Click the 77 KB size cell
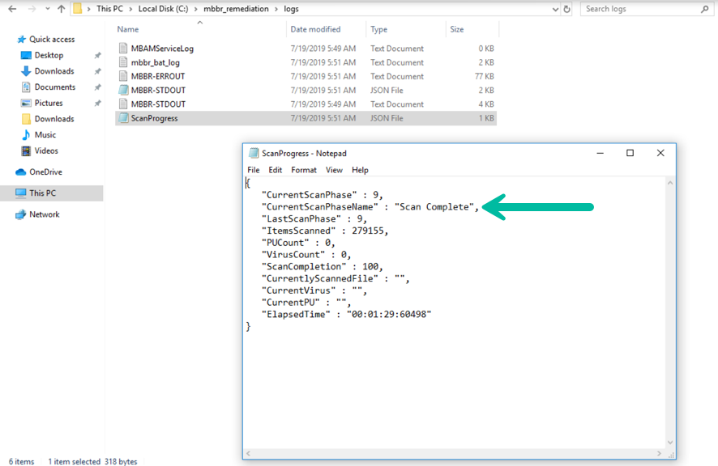This screenshot has height=466, width=718. 484,76
